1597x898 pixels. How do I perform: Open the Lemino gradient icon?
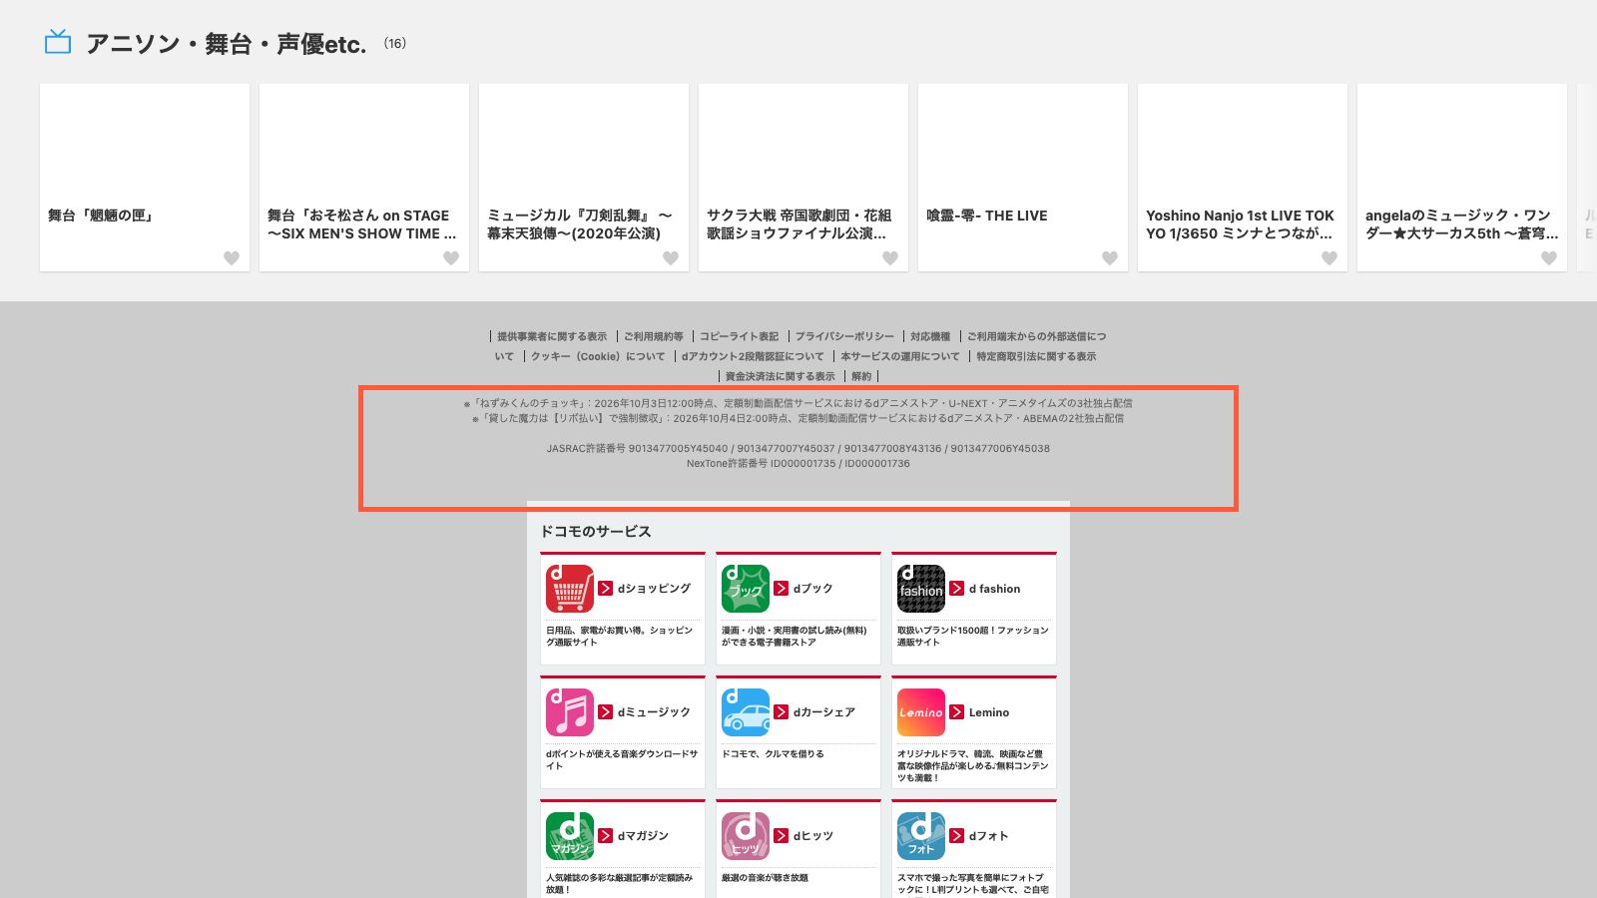coord(921,712)
